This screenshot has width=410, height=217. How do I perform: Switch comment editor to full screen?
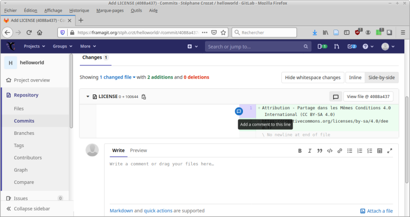389,151
